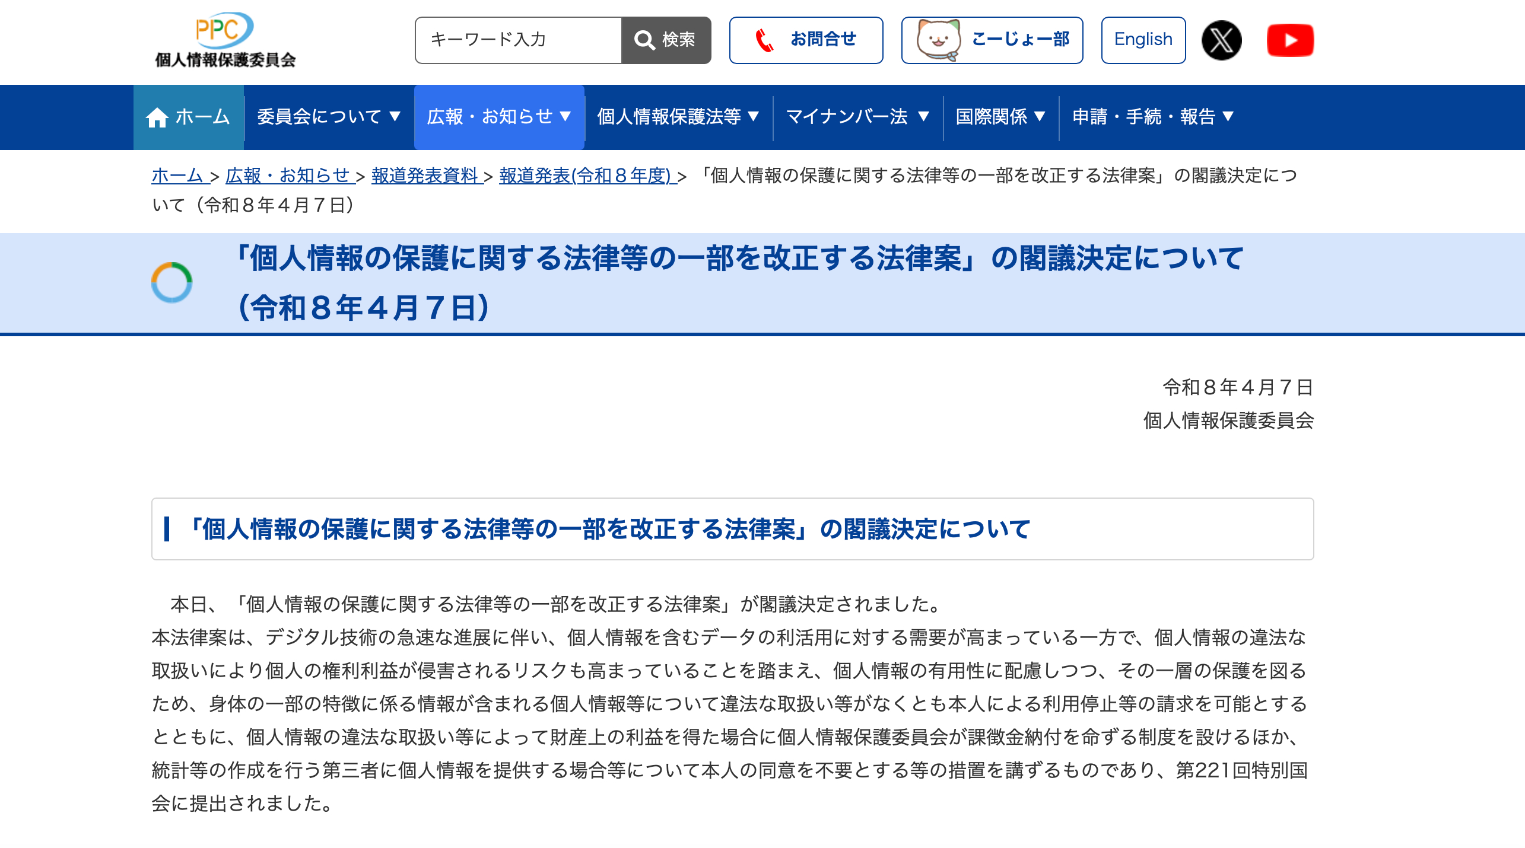Open the 報道発表(令和8年度) breadcrumb link
Viewport: 1525px width, 848px height.
[584, 176]
